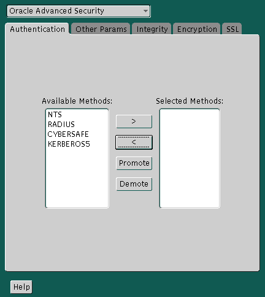Image resolution: width=265 pixels, height=297 pixels.
Task: Click the Promote button
Action: click(134, 163)
